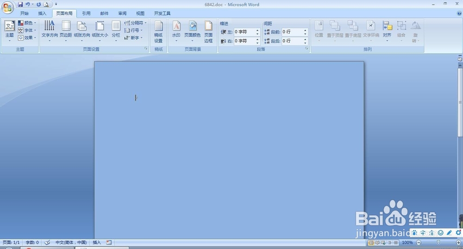Redo the last action
Viewport: 463px width, 249px height.
[39, 5]
